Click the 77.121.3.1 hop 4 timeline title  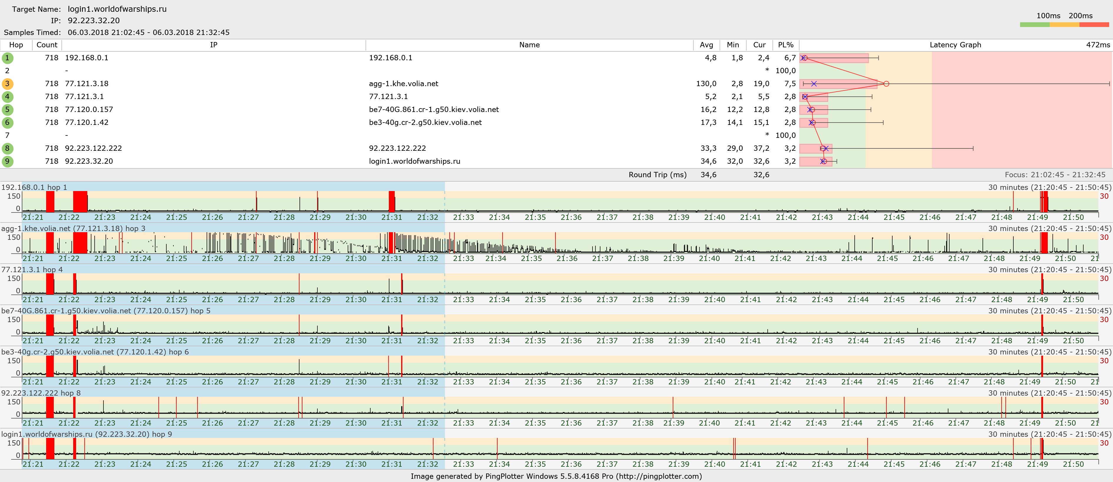coord(31,270)
